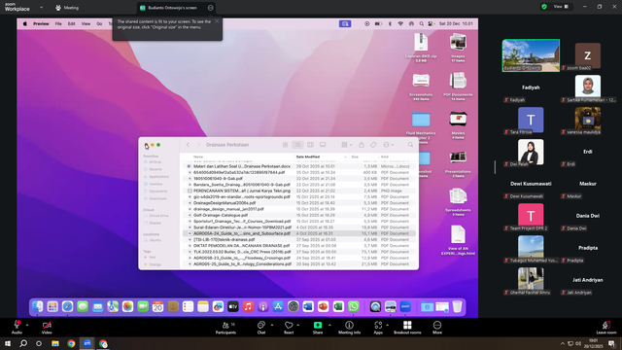The width and height of the screenshot is (622, 350).
Task: Select the file DrainageDesignManual2006s.pdf
Action: click(x=225, y=203)
